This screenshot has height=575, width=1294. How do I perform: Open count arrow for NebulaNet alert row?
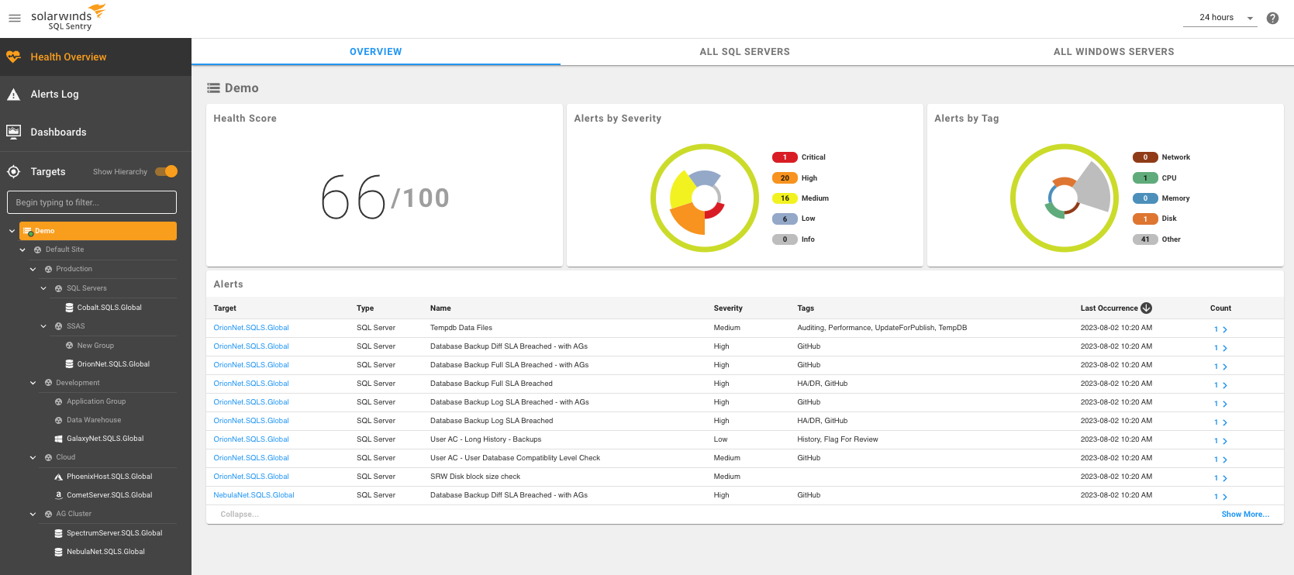pos(1225,497)
